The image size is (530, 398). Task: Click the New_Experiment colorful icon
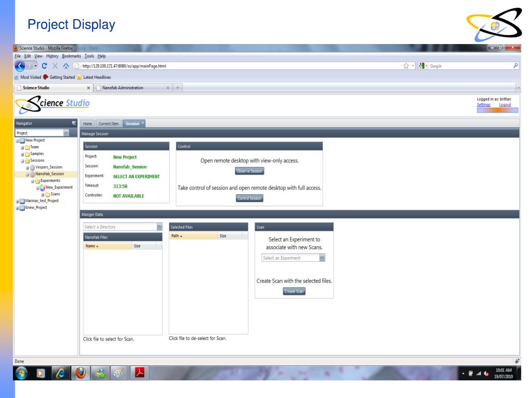click(42, 188)
